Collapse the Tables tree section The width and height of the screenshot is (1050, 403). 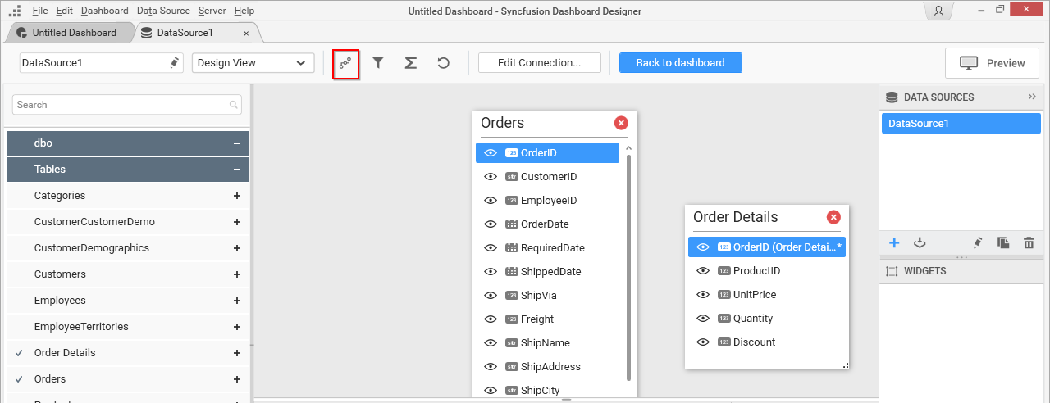pyautogui.click(x=236, y=170)
